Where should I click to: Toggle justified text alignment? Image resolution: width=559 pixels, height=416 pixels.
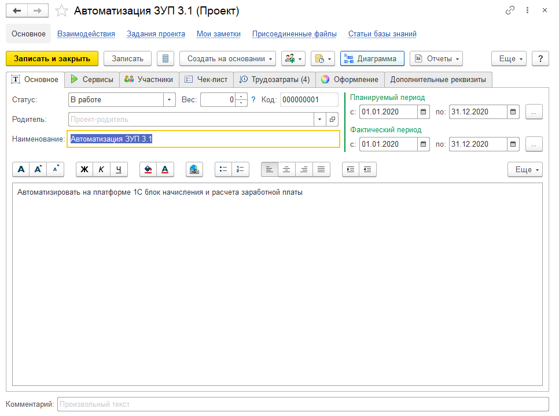321,169
